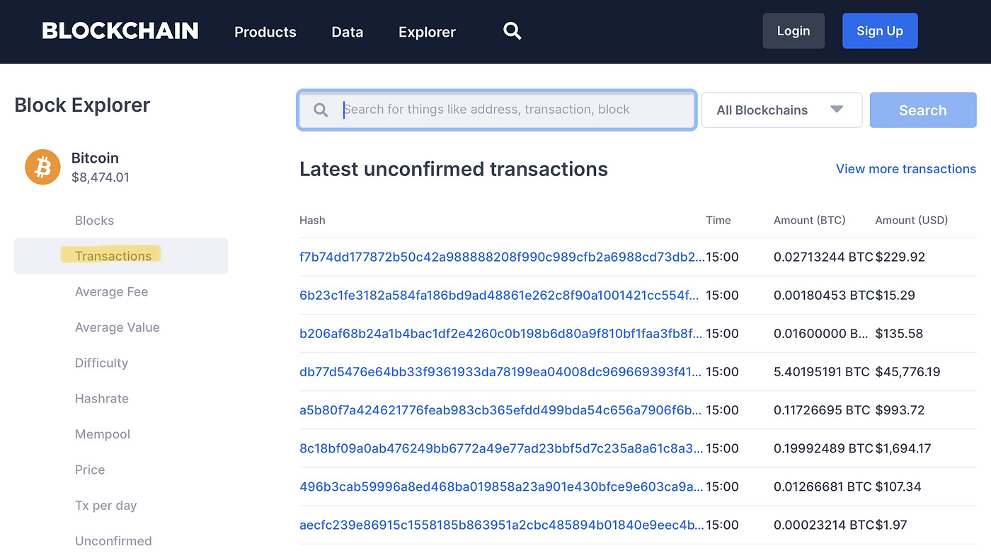This screenshot has width=991, height=553.
Task: Open transaction hash starting a5b80f7a
Action: click(500, 409)
